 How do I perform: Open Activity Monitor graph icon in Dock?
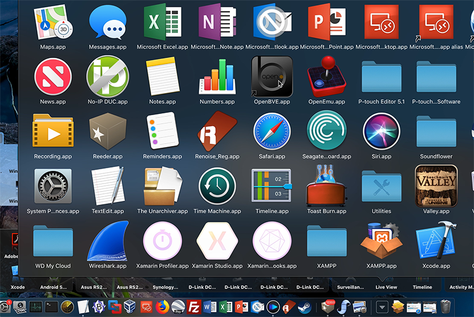(36, 307)
